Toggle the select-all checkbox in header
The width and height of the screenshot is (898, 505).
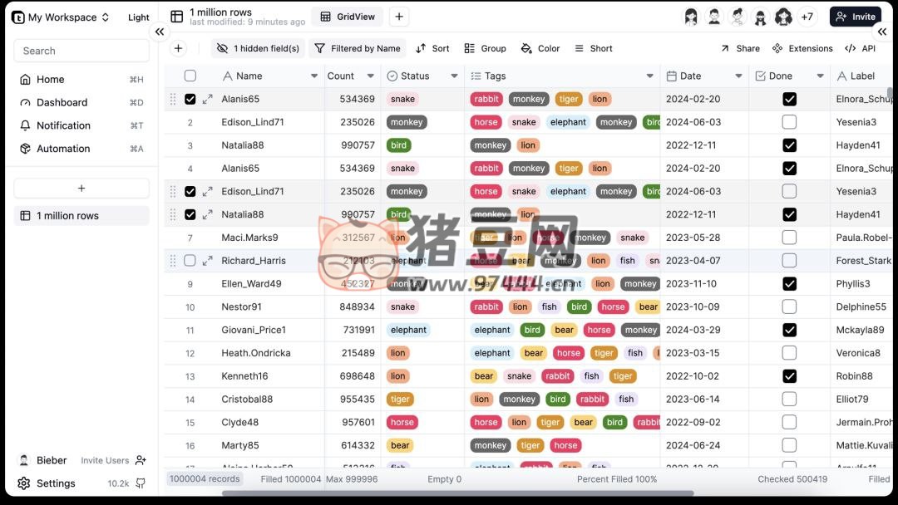(190, 76)
